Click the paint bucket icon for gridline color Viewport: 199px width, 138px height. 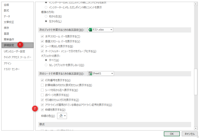click(61, 115)
